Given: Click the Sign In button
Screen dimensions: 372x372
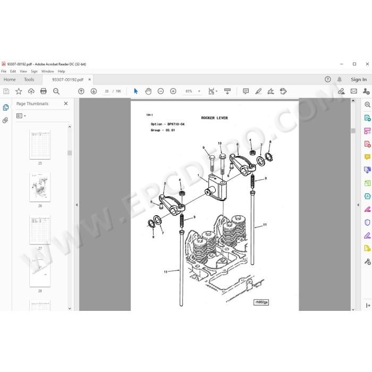Looking at the screenshot, I should point(359,80).
